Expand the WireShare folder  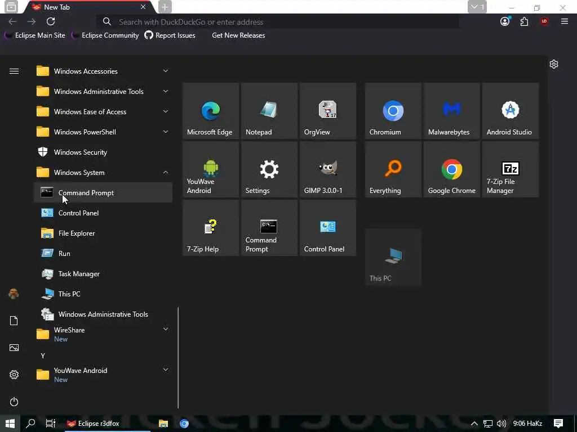pos(103,334)
